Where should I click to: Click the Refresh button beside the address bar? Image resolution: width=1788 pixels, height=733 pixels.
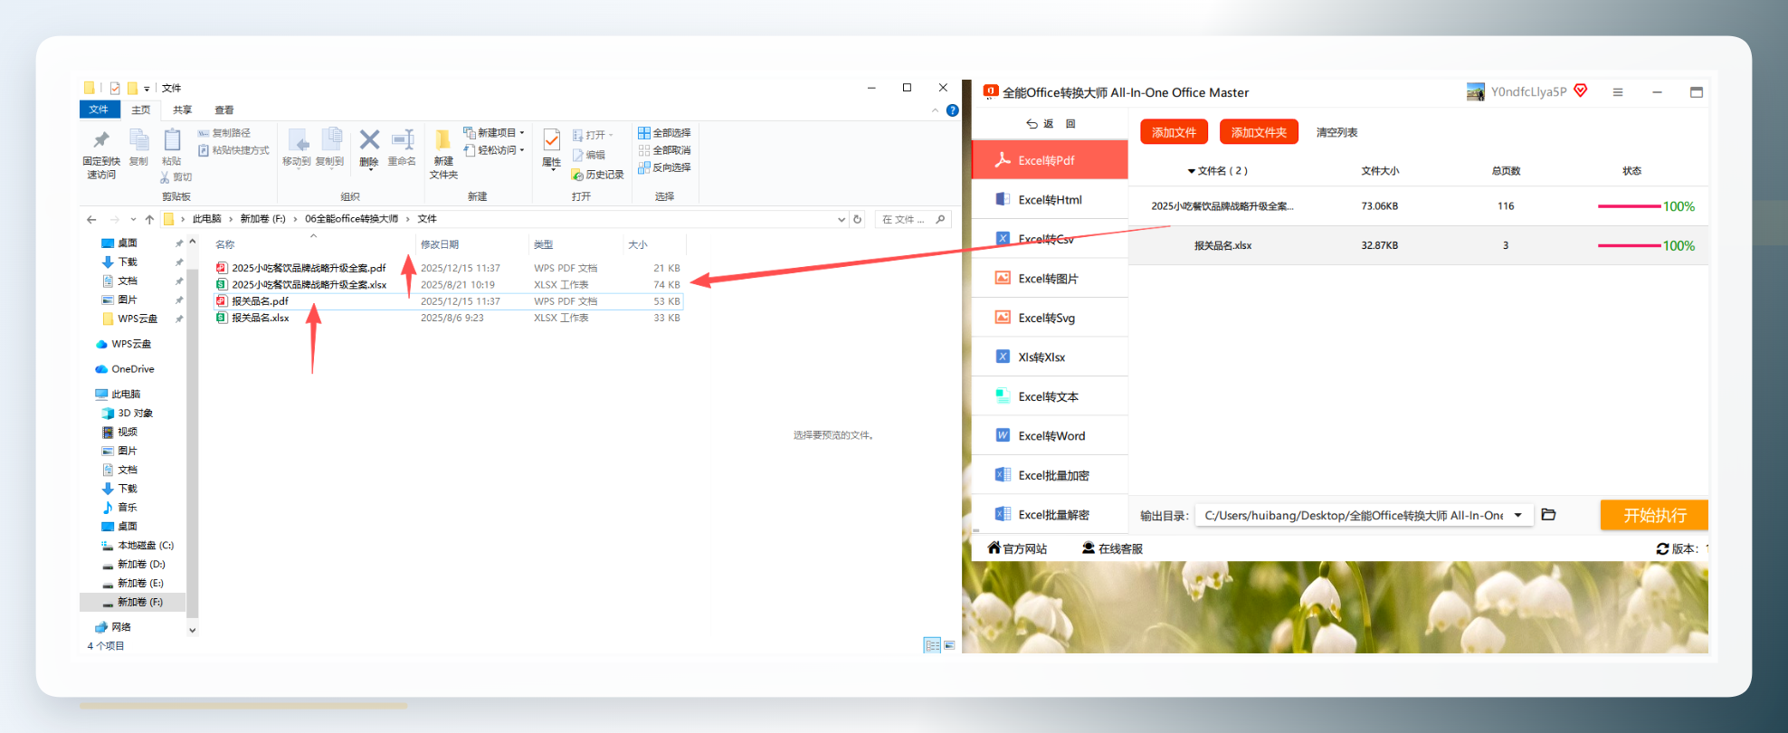(858, 219)
